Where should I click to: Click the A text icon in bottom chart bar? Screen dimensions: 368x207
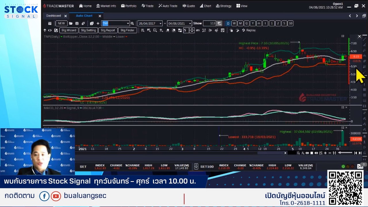[x=303, y=153]
